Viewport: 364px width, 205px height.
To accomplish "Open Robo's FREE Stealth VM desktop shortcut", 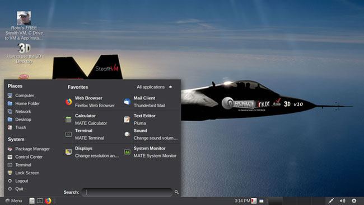I will click(24, 26).
